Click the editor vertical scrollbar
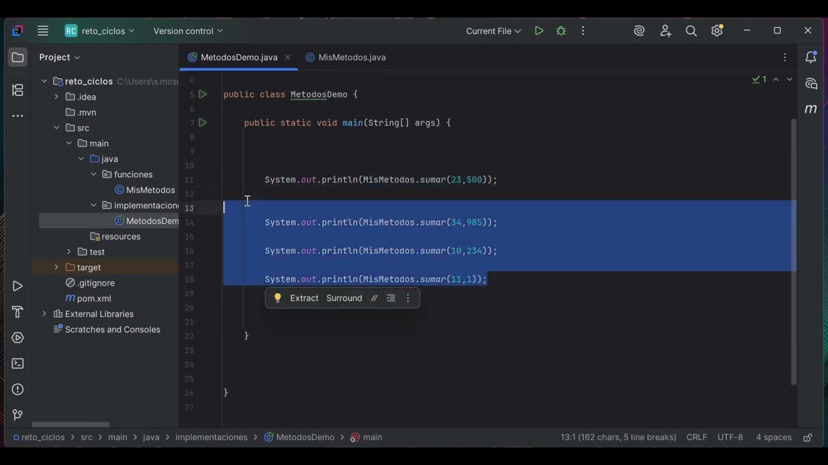 pyautogui.click(x=794, y=252)
